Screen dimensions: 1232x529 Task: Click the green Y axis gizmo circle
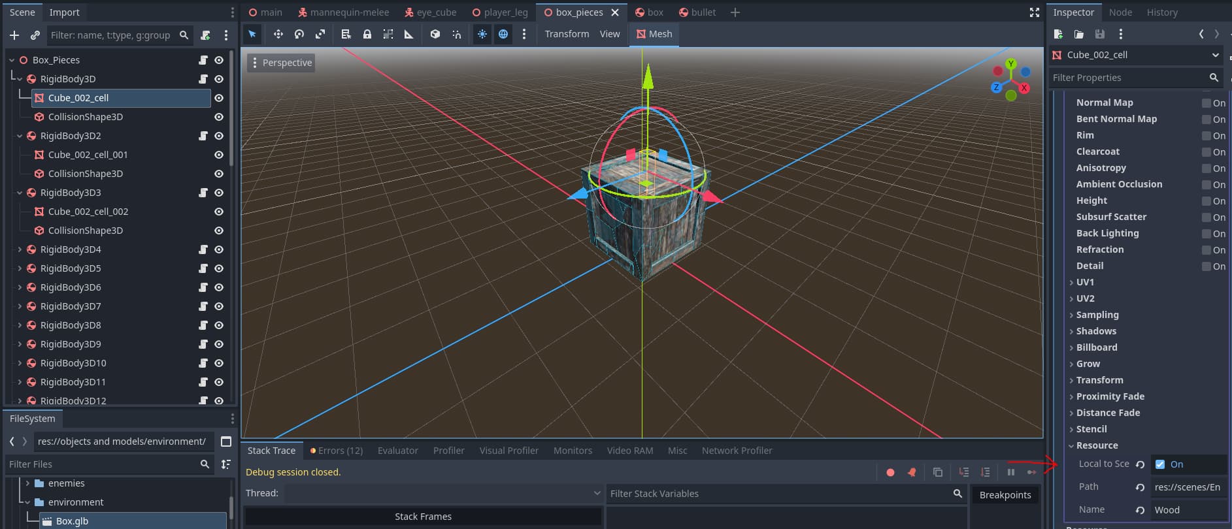click(1011, 64)
